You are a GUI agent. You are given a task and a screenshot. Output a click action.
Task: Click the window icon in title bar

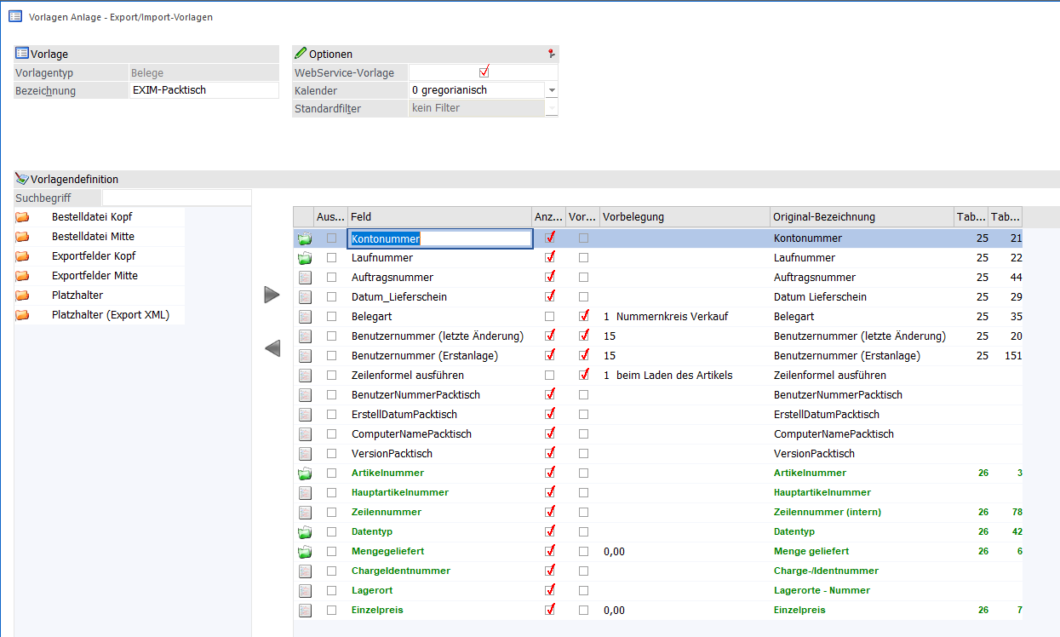15,16
